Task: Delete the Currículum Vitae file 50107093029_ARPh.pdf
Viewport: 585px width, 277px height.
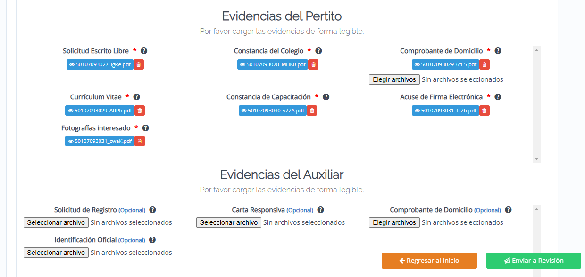Action: point(140,111)
